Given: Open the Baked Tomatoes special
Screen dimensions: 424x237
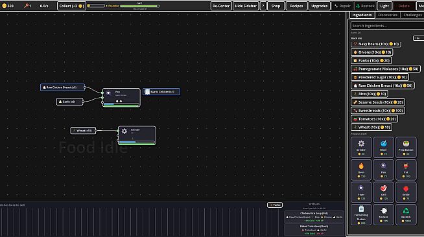Looking at the screenshot, I should [314, 230].
